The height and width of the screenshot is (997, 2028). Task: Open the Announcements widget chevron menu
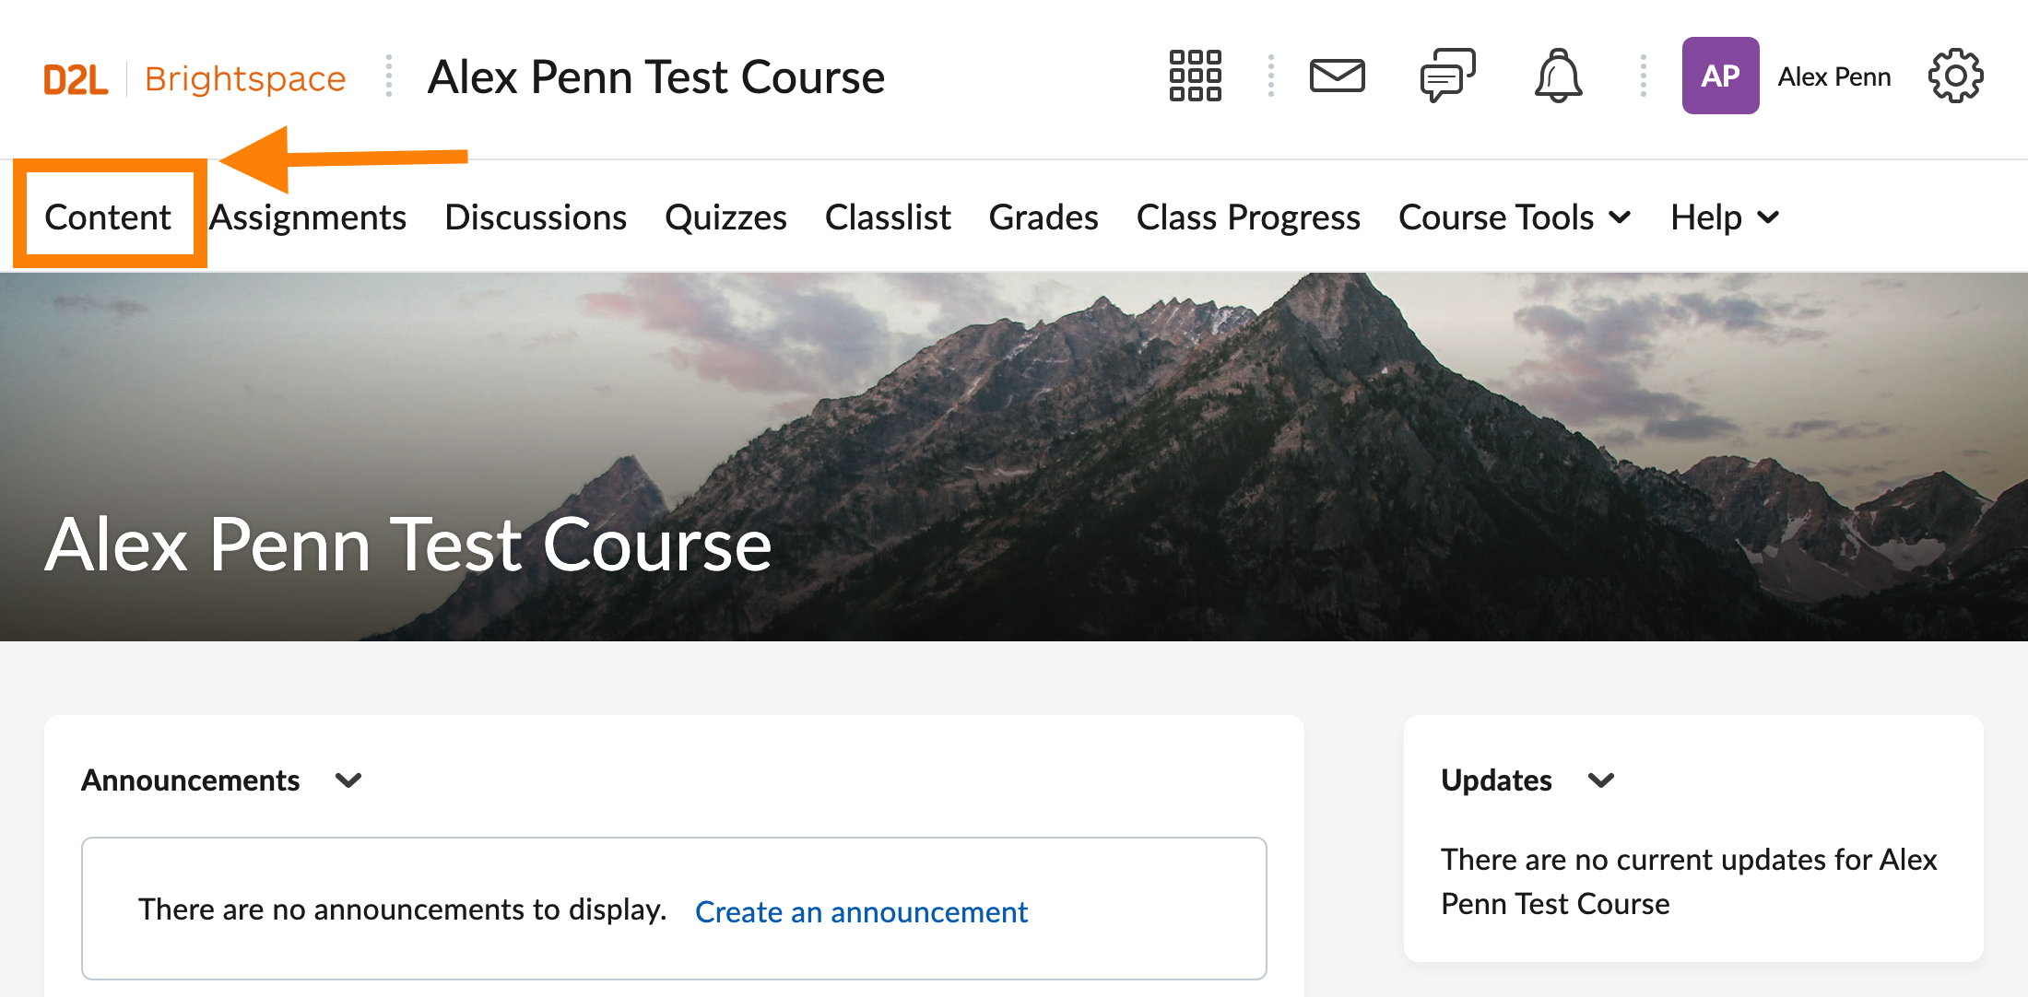348,780
